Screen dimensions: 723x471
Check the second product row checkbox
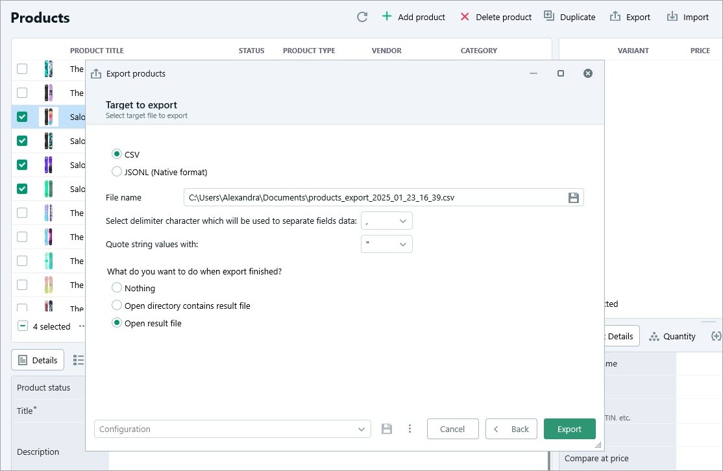21,93
